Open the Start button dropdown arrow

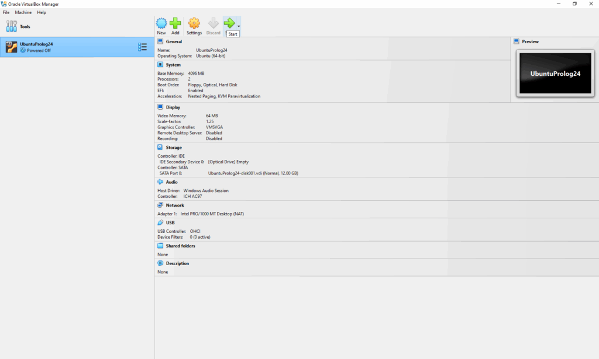coord(239,26)
